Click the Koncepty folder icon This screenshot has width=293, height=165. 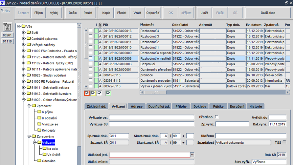(x=39, y=130)
